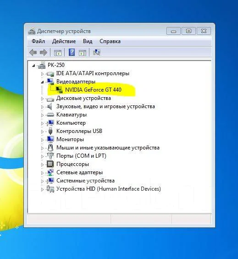Screen dimensions: 238x259
Task: Expand the Мониторы node arrow
Action: pos(42,140)
